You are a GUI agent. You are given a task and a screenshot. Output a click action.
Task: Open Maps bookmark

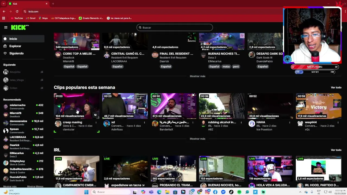(x=43, y=18)
